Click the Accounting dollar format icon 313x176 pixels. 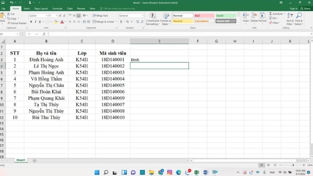coord(121,22)
